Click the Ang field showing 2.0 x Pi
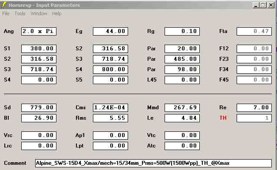The width and height of the screenshot is (277, 170). pyautogui.click(x=39, y=31)
